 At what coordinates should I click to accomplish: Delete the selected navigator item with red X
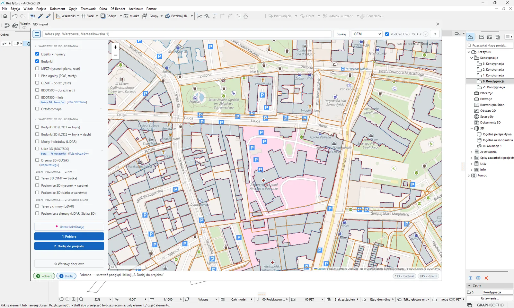click(486, 278)
